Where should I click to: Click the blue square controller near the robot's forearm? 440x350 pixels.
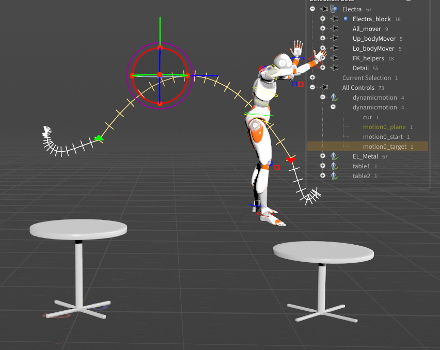coord(295,84)
